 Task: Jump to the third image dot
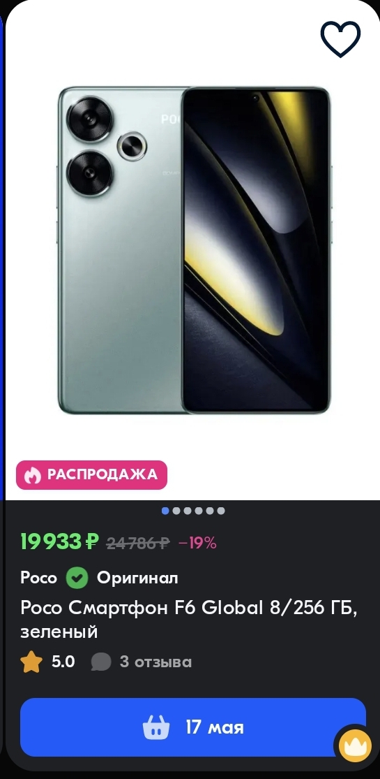pyautogui.click(x=188, y=511)
